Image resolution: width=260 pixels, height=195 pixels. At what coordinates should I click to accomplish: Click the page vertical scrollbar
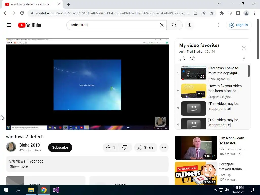(x=258, y=39)
